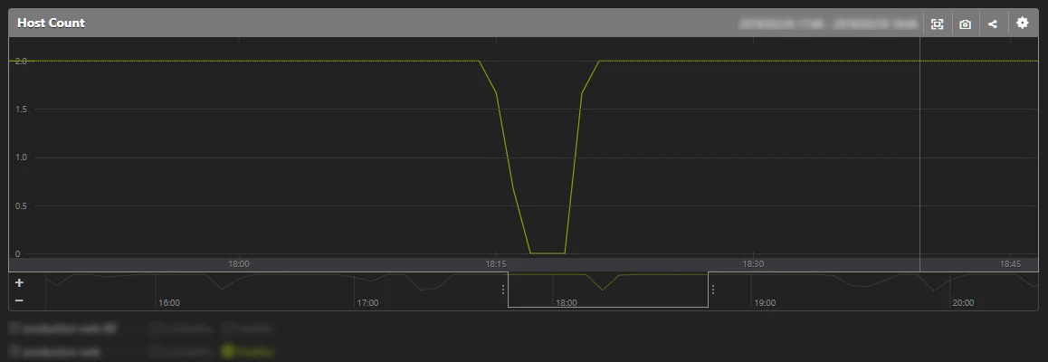Image resolution: width=1048 pixels, height=362 pixels.
Task: Click the 0.5 value on the y-axis
Action: pos(21,205)
